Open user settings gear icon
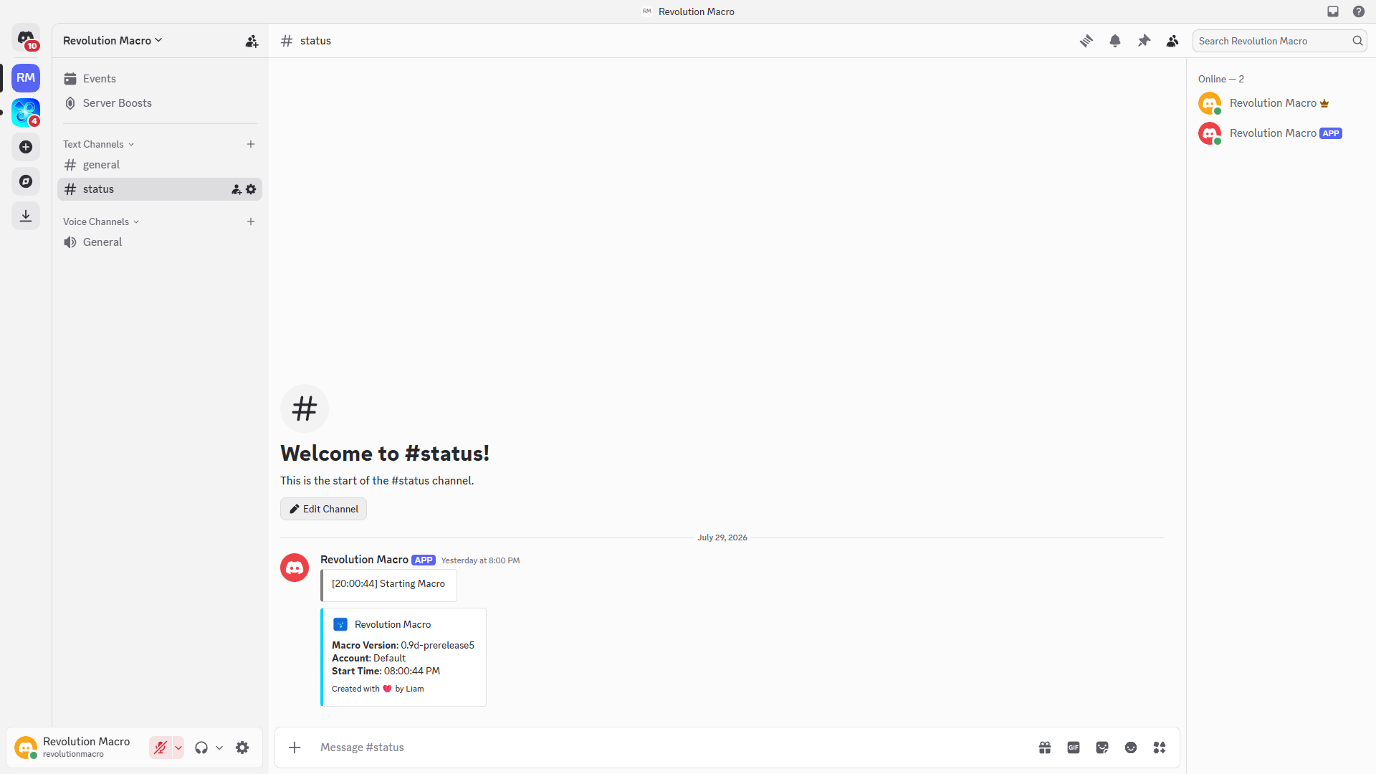 [242, 747]
